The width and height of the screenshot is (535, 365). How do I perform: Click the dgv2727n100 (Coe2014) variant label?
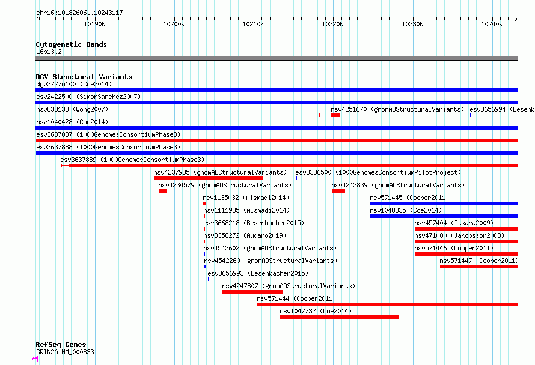coord(74,84)
